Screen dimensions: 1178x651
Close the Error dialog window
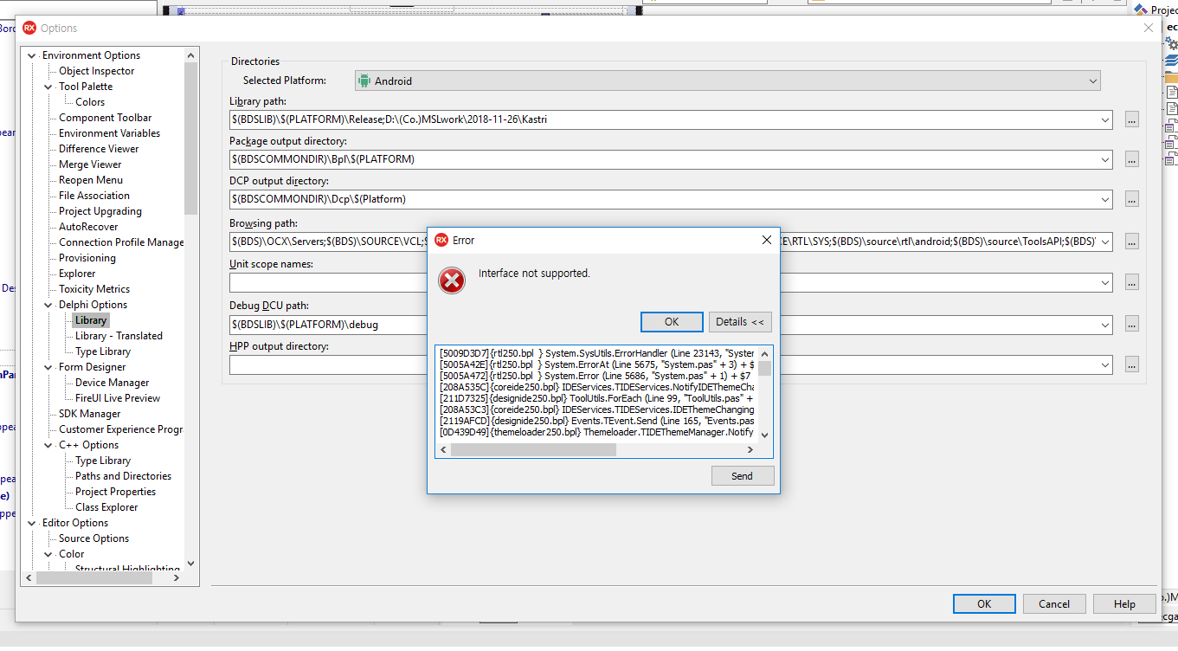pos(766,240)
